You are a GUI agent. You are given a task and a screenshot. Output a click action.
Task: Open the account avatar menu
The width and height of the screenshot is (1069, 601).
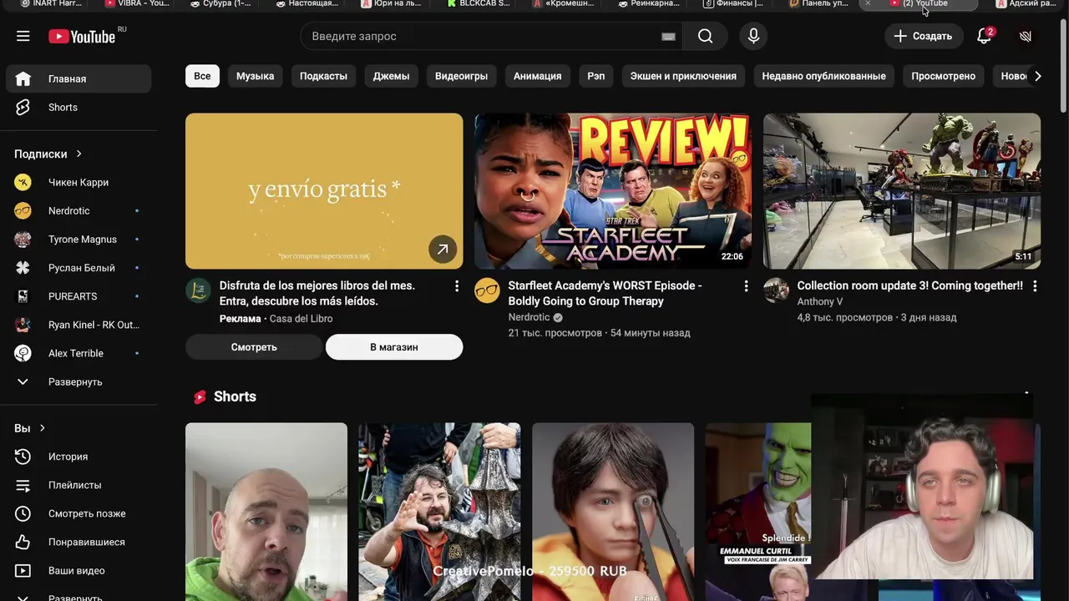(1026, 36)
